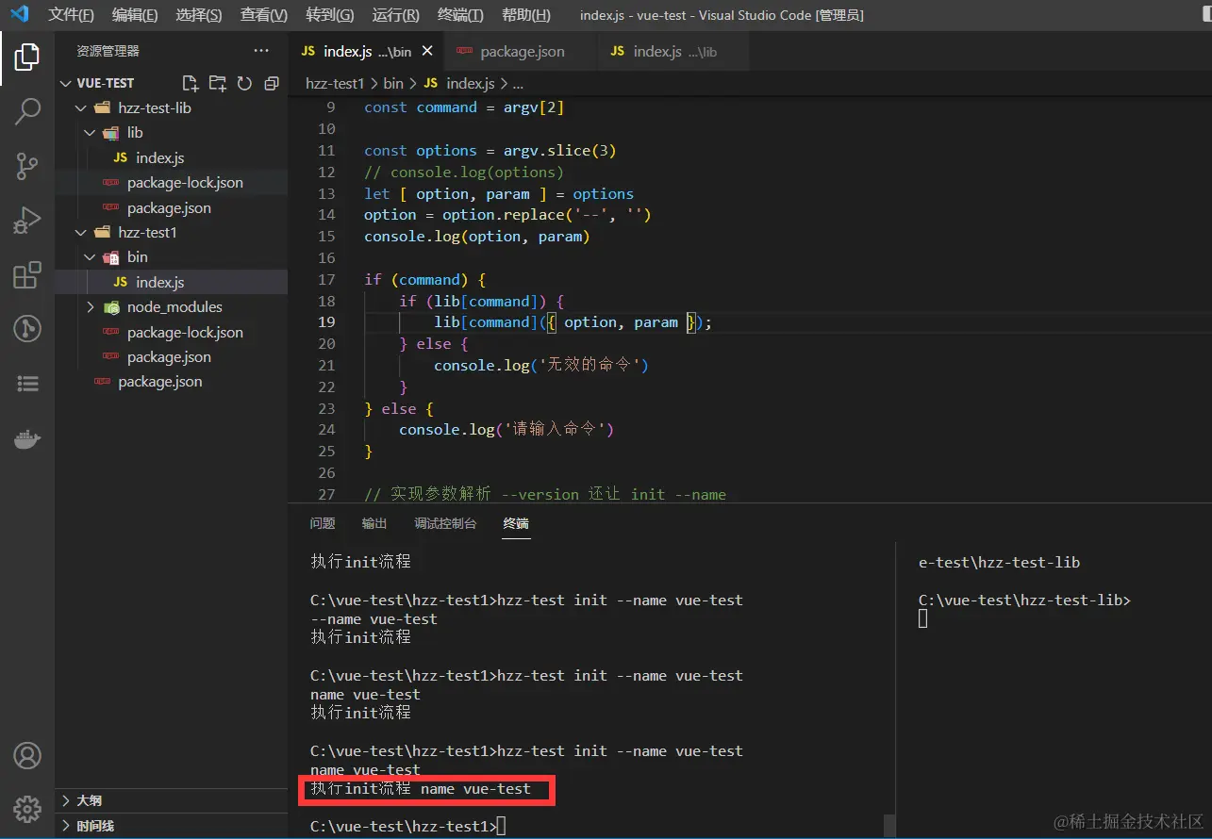
Task: Open the 终端 menu in menu bar
Action: (460, 15)
